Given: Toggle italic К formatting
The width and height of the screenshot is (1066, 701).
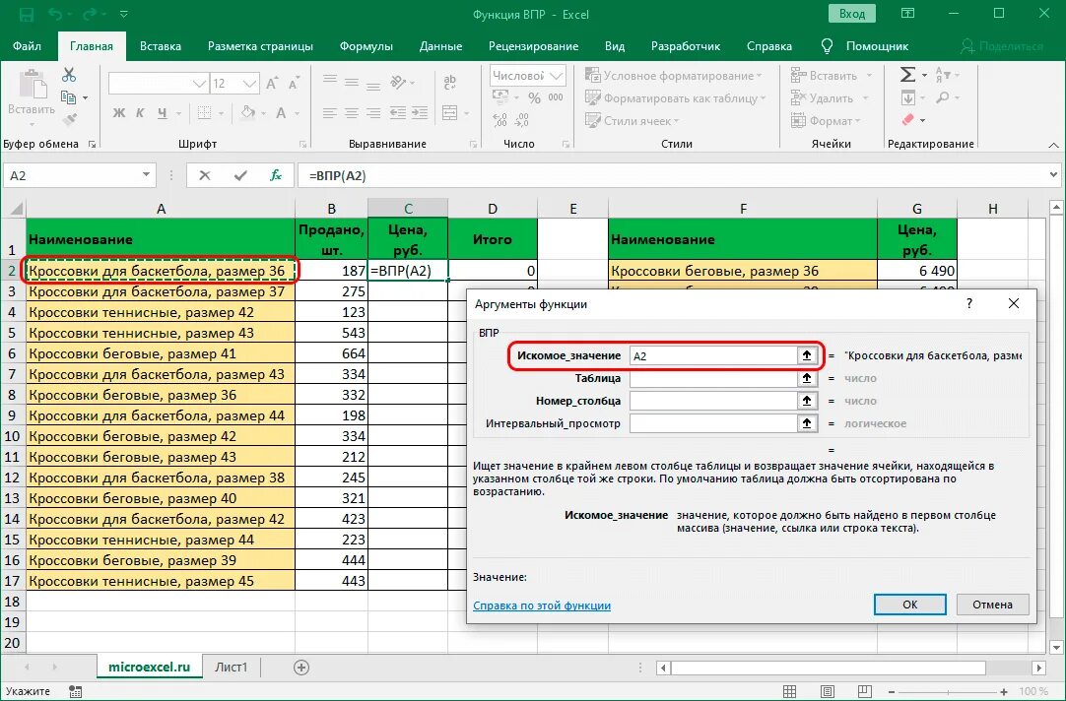Looking at the screenshot, I should pyautogui.click(x=140, y=113).
